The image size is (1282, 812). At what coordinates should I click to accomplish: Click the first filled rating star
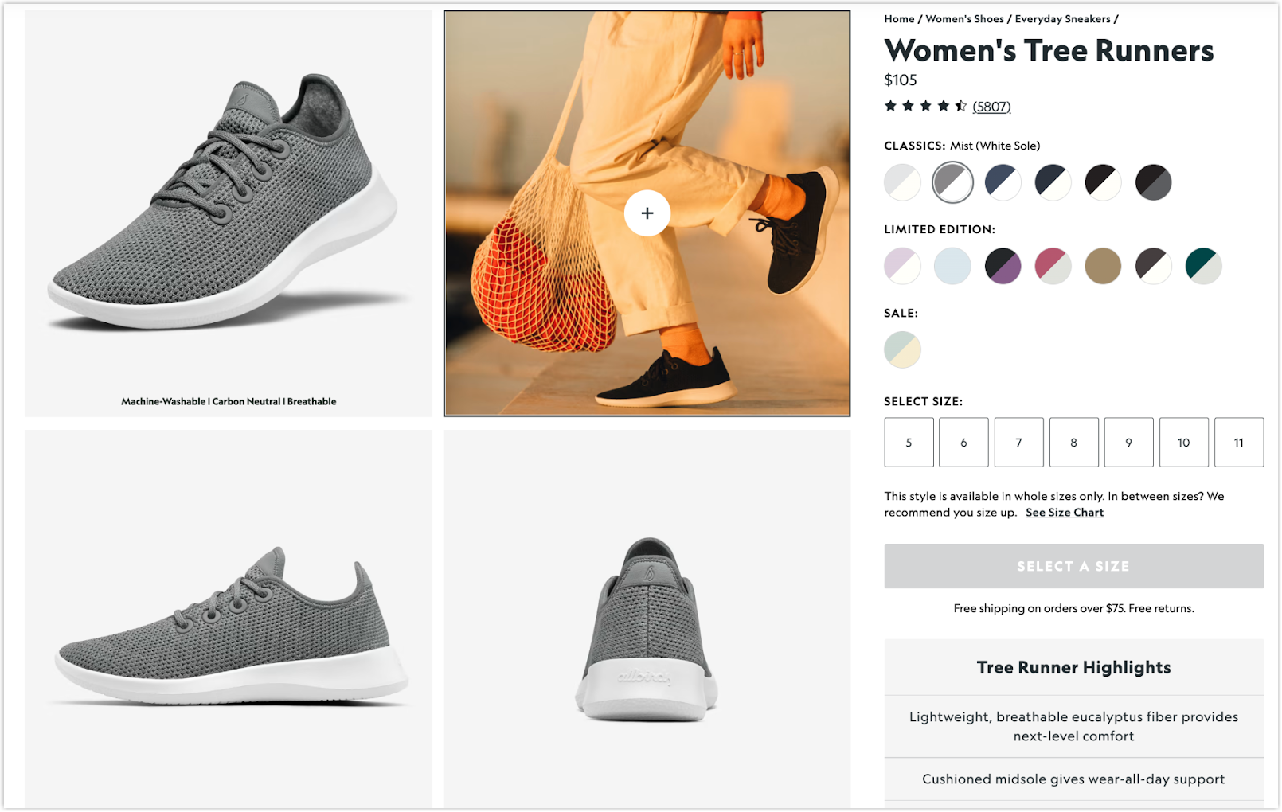click(889, 104)
